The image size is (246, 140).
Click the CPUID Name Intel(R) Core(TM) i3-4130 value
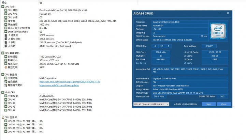click(180, 40)
